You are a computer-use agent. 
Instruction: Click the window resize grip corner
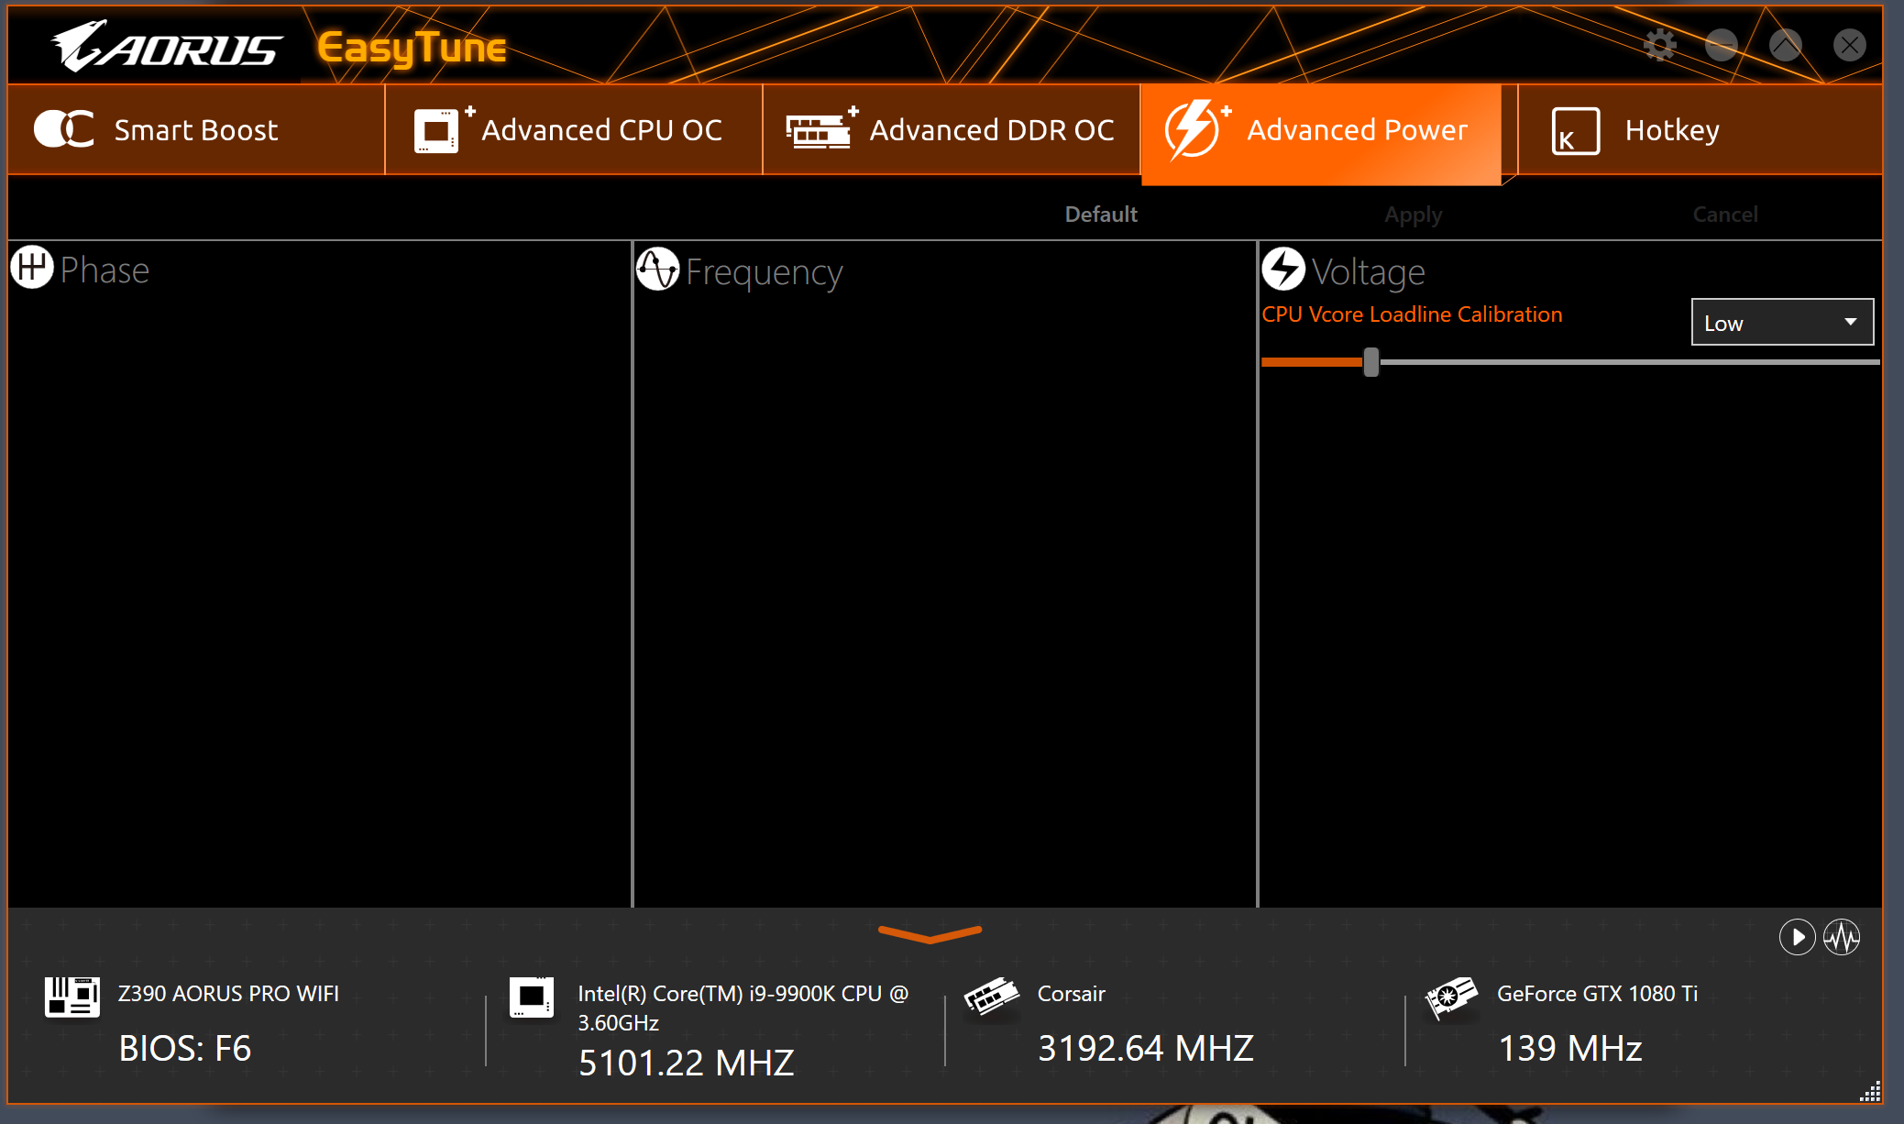coord(1870,1091)
